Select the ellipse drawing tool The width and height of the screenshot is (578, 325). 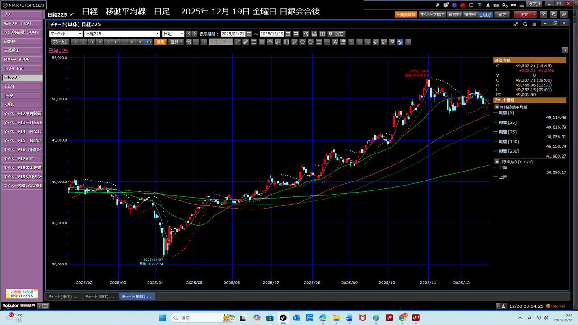[311, 42]
